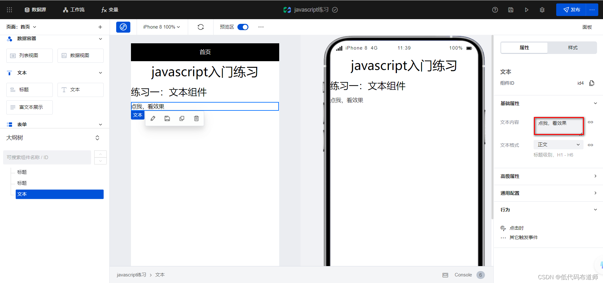This screenshot has width=603, height=283.
Task: Switch to the 属性 properties tab
Action: click(x=524, y=48)
